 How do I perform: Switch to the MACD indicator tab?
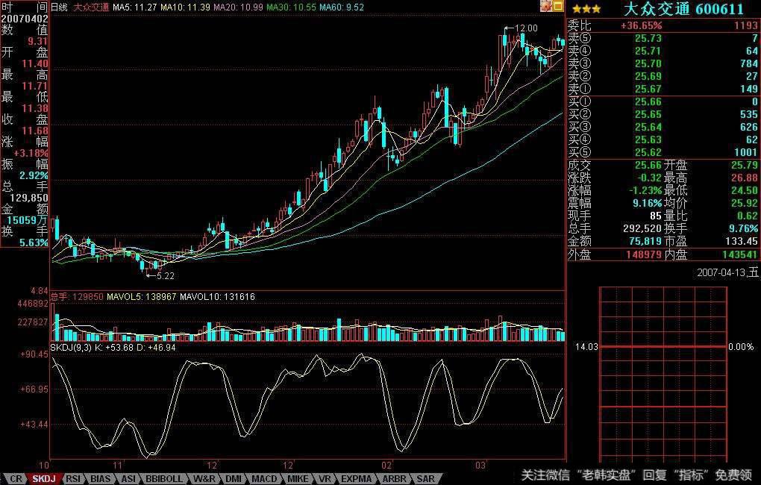pyautogui.click(x=264, y=478)
